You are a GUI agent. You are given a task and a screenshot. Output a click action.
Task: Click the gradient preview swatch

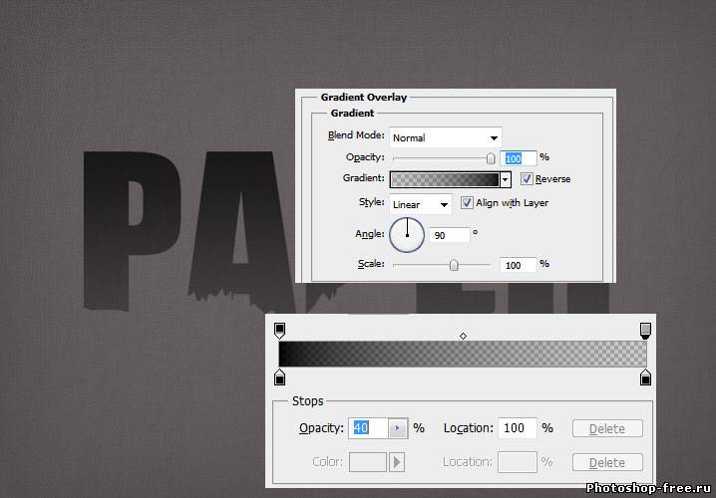tap(444, 179)
